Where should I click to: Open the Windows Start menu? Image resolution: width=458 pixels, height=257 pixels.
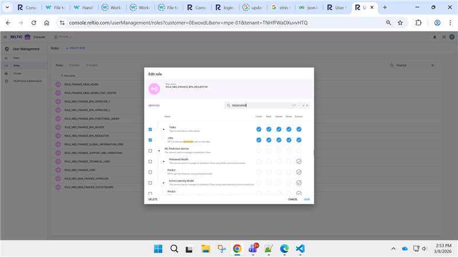tap(158, 248)
